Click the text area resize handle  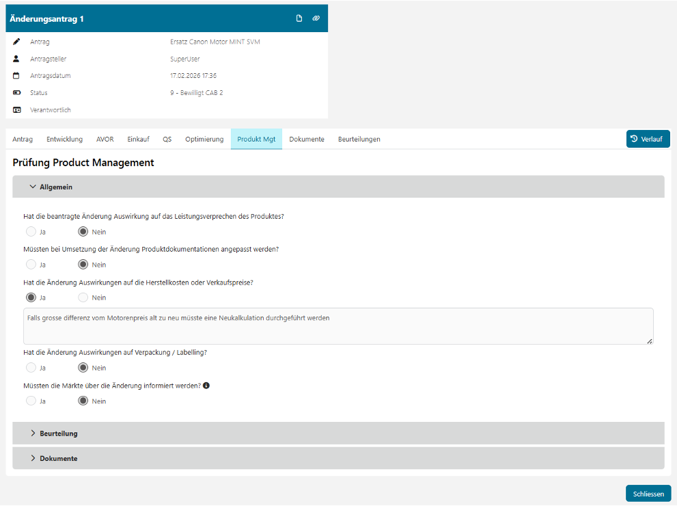coord(650,341)
